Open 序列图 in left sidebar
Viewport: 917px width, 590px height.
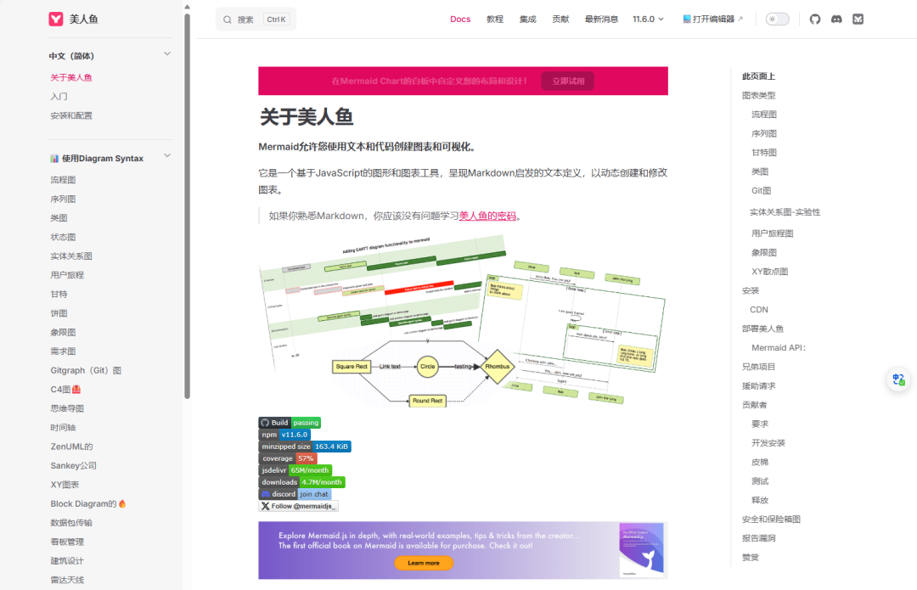(63, 199)
